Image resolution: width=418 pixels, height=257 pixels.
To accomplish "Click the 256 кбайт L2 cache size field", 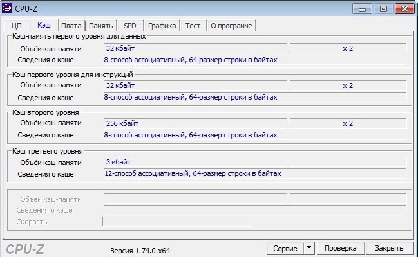I will (195, 123).
